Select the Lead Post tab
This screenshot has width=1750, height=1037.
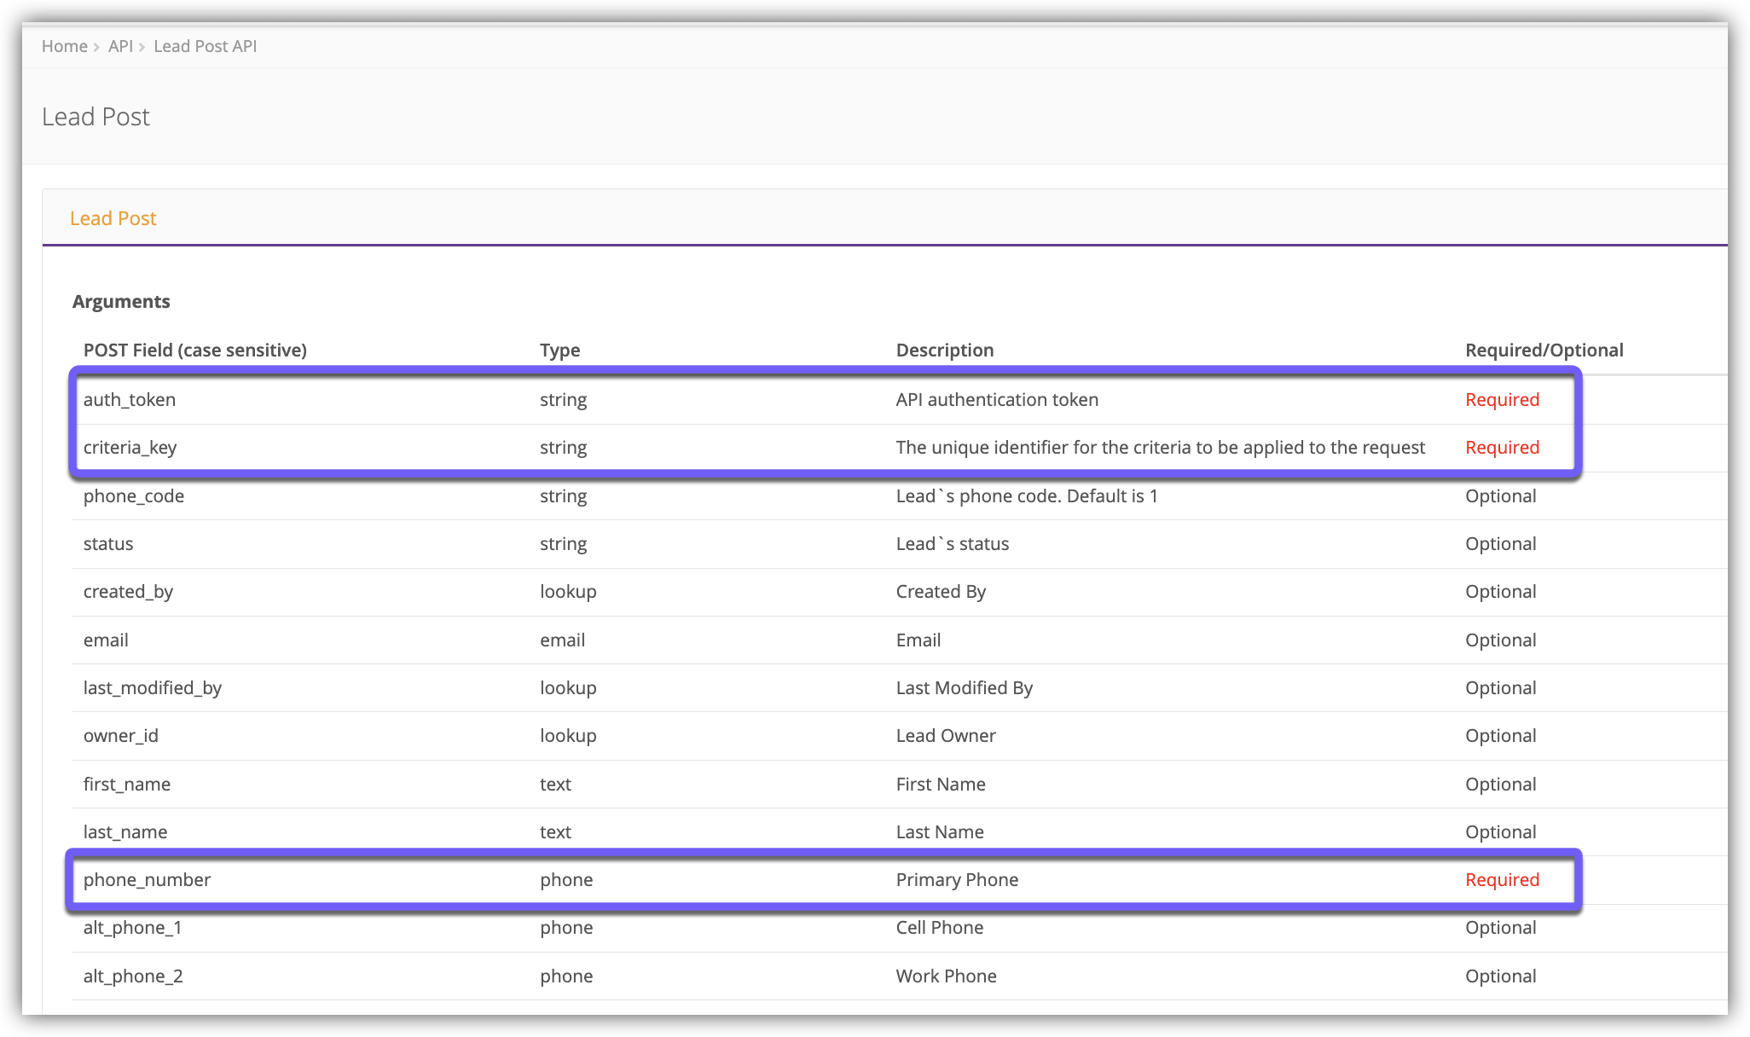pos(113,218)
